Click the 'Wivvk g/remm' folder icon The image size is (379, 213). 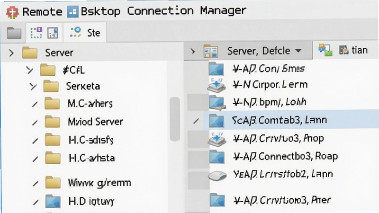(53, 183)
